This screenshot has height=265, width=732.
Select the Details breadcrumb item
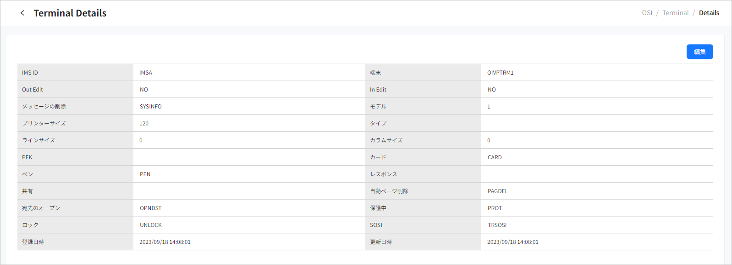click(709, 13)
